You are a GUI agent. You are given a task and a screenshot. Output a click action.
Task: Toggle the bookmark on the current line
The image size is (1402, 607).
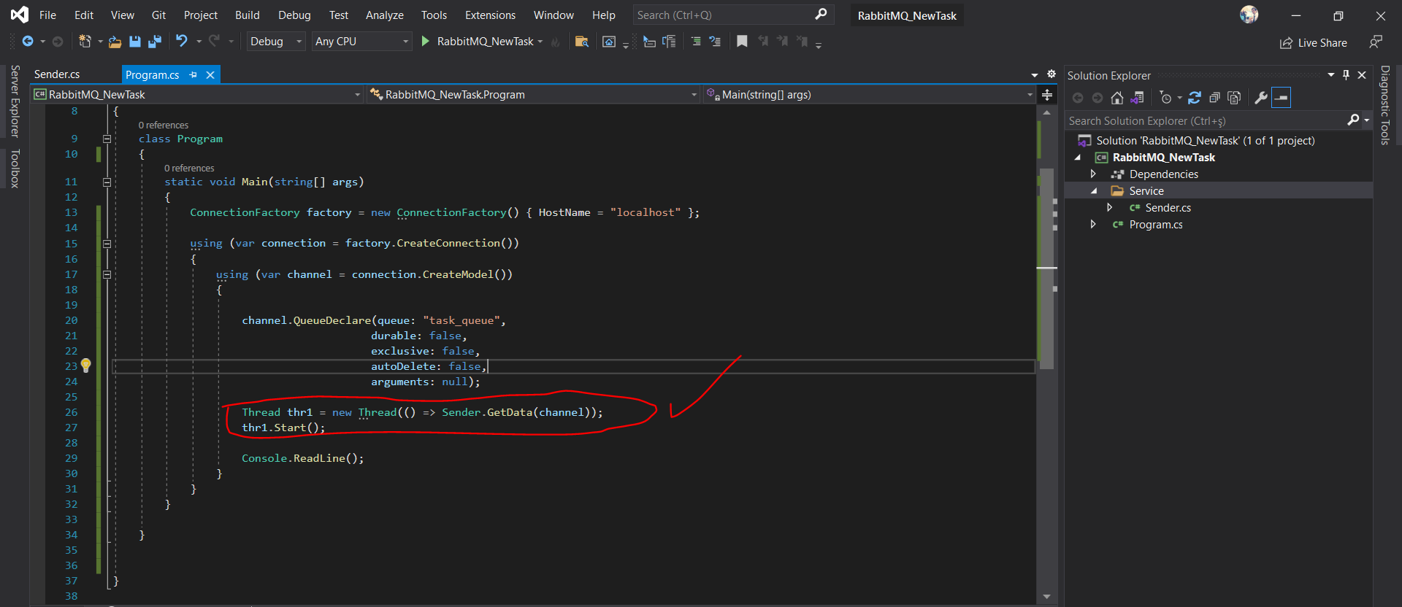click(742, 42)
